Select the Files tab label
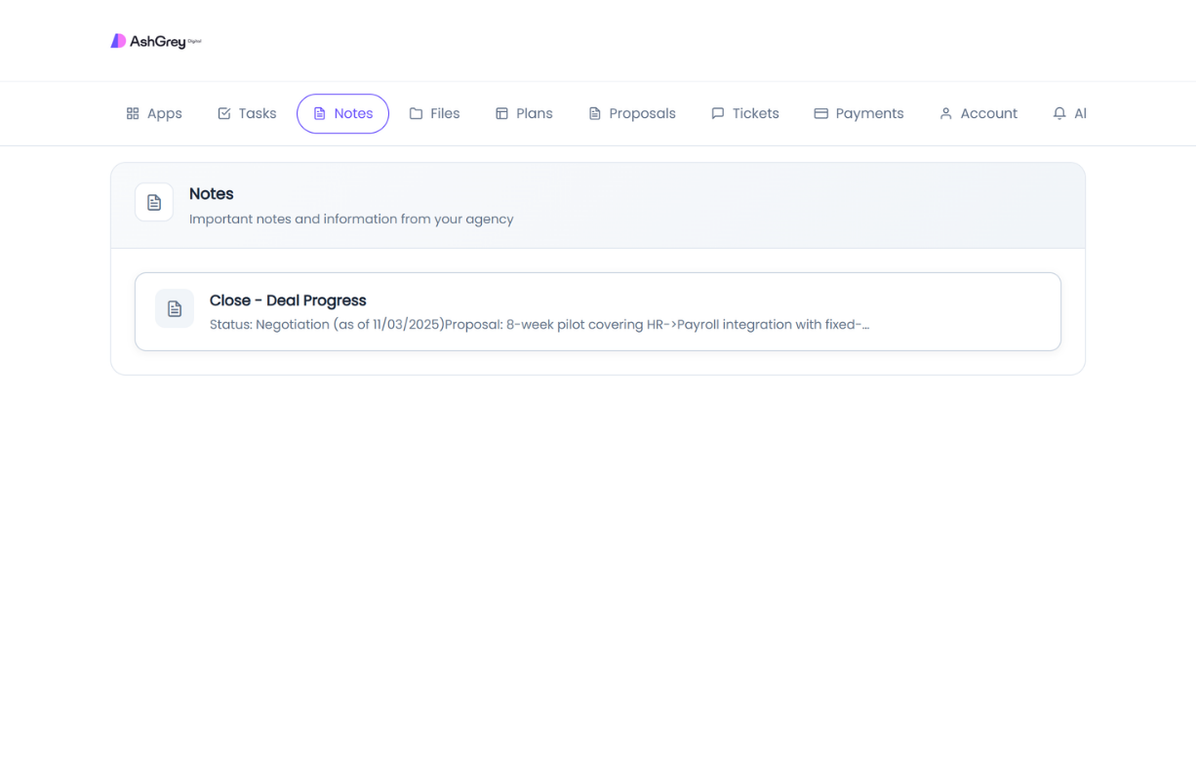 point(445,113)
